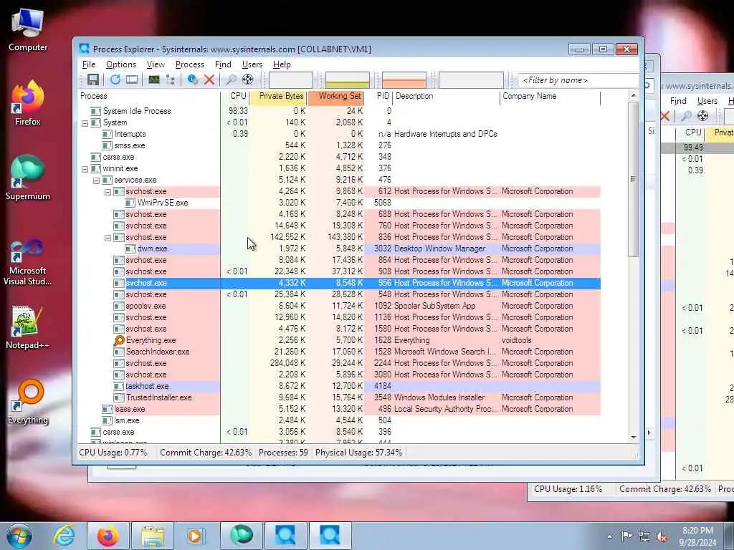
Task: Open the green commit history mini graph
Action: (348, 80)
